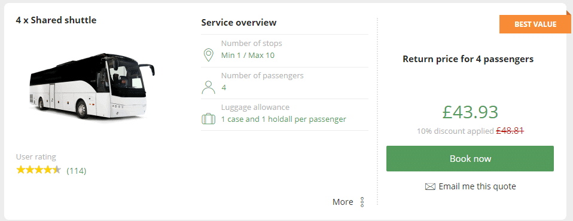Click the location pin stops icon
Screen dimensions: 573x221
coord(208,55)
